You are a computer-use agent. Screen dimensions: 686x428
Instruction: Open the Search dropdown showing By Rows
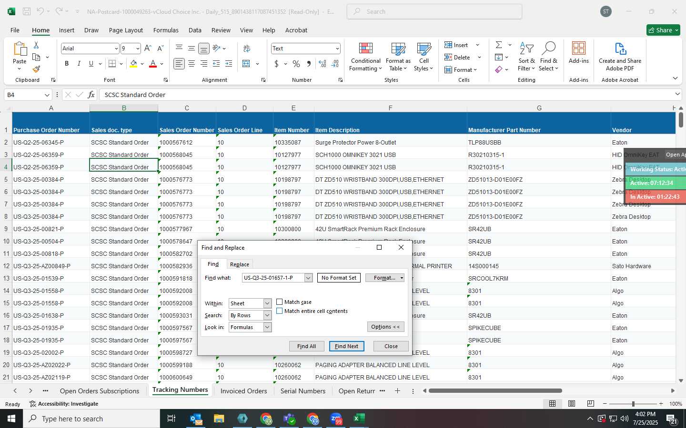pos(267,315)
